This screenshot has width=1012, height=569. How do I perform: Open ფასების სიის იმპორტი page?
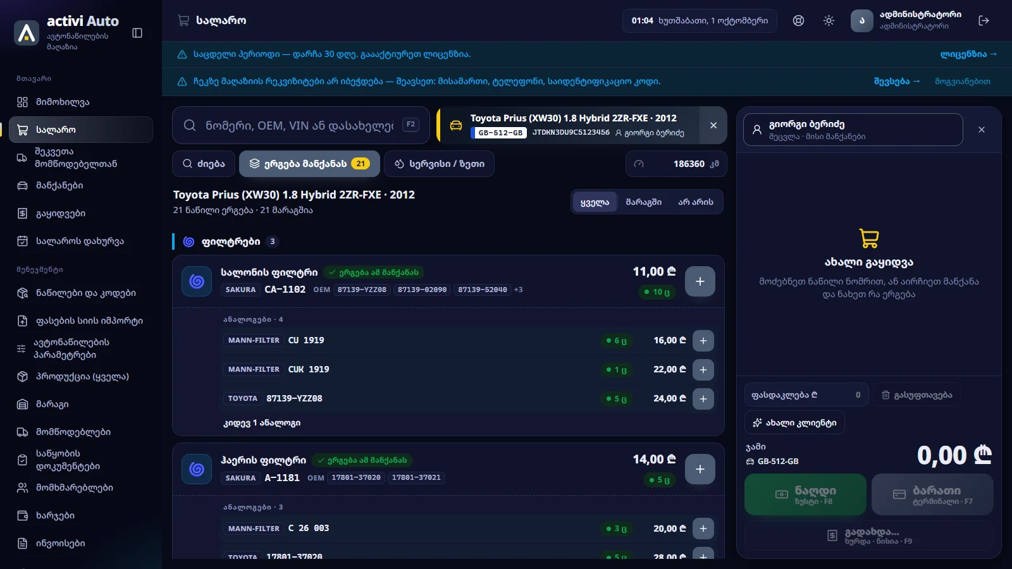click(x=81, y=321)
